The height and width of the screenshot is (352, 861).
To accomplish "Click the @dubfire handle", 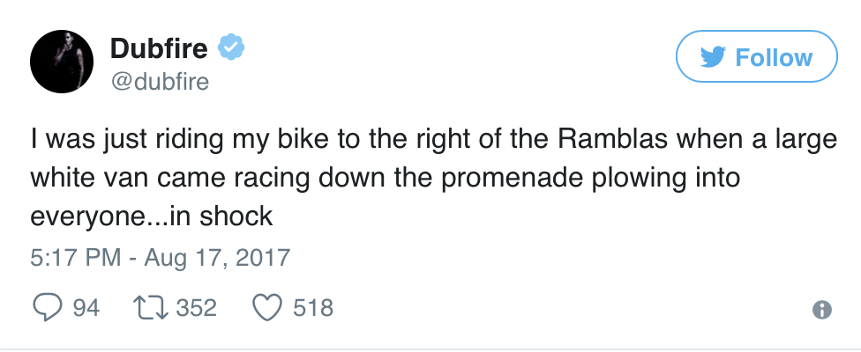I will [159, 81].
